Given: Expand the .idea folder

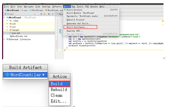Looking at the screenshot, I should [7, 21].
